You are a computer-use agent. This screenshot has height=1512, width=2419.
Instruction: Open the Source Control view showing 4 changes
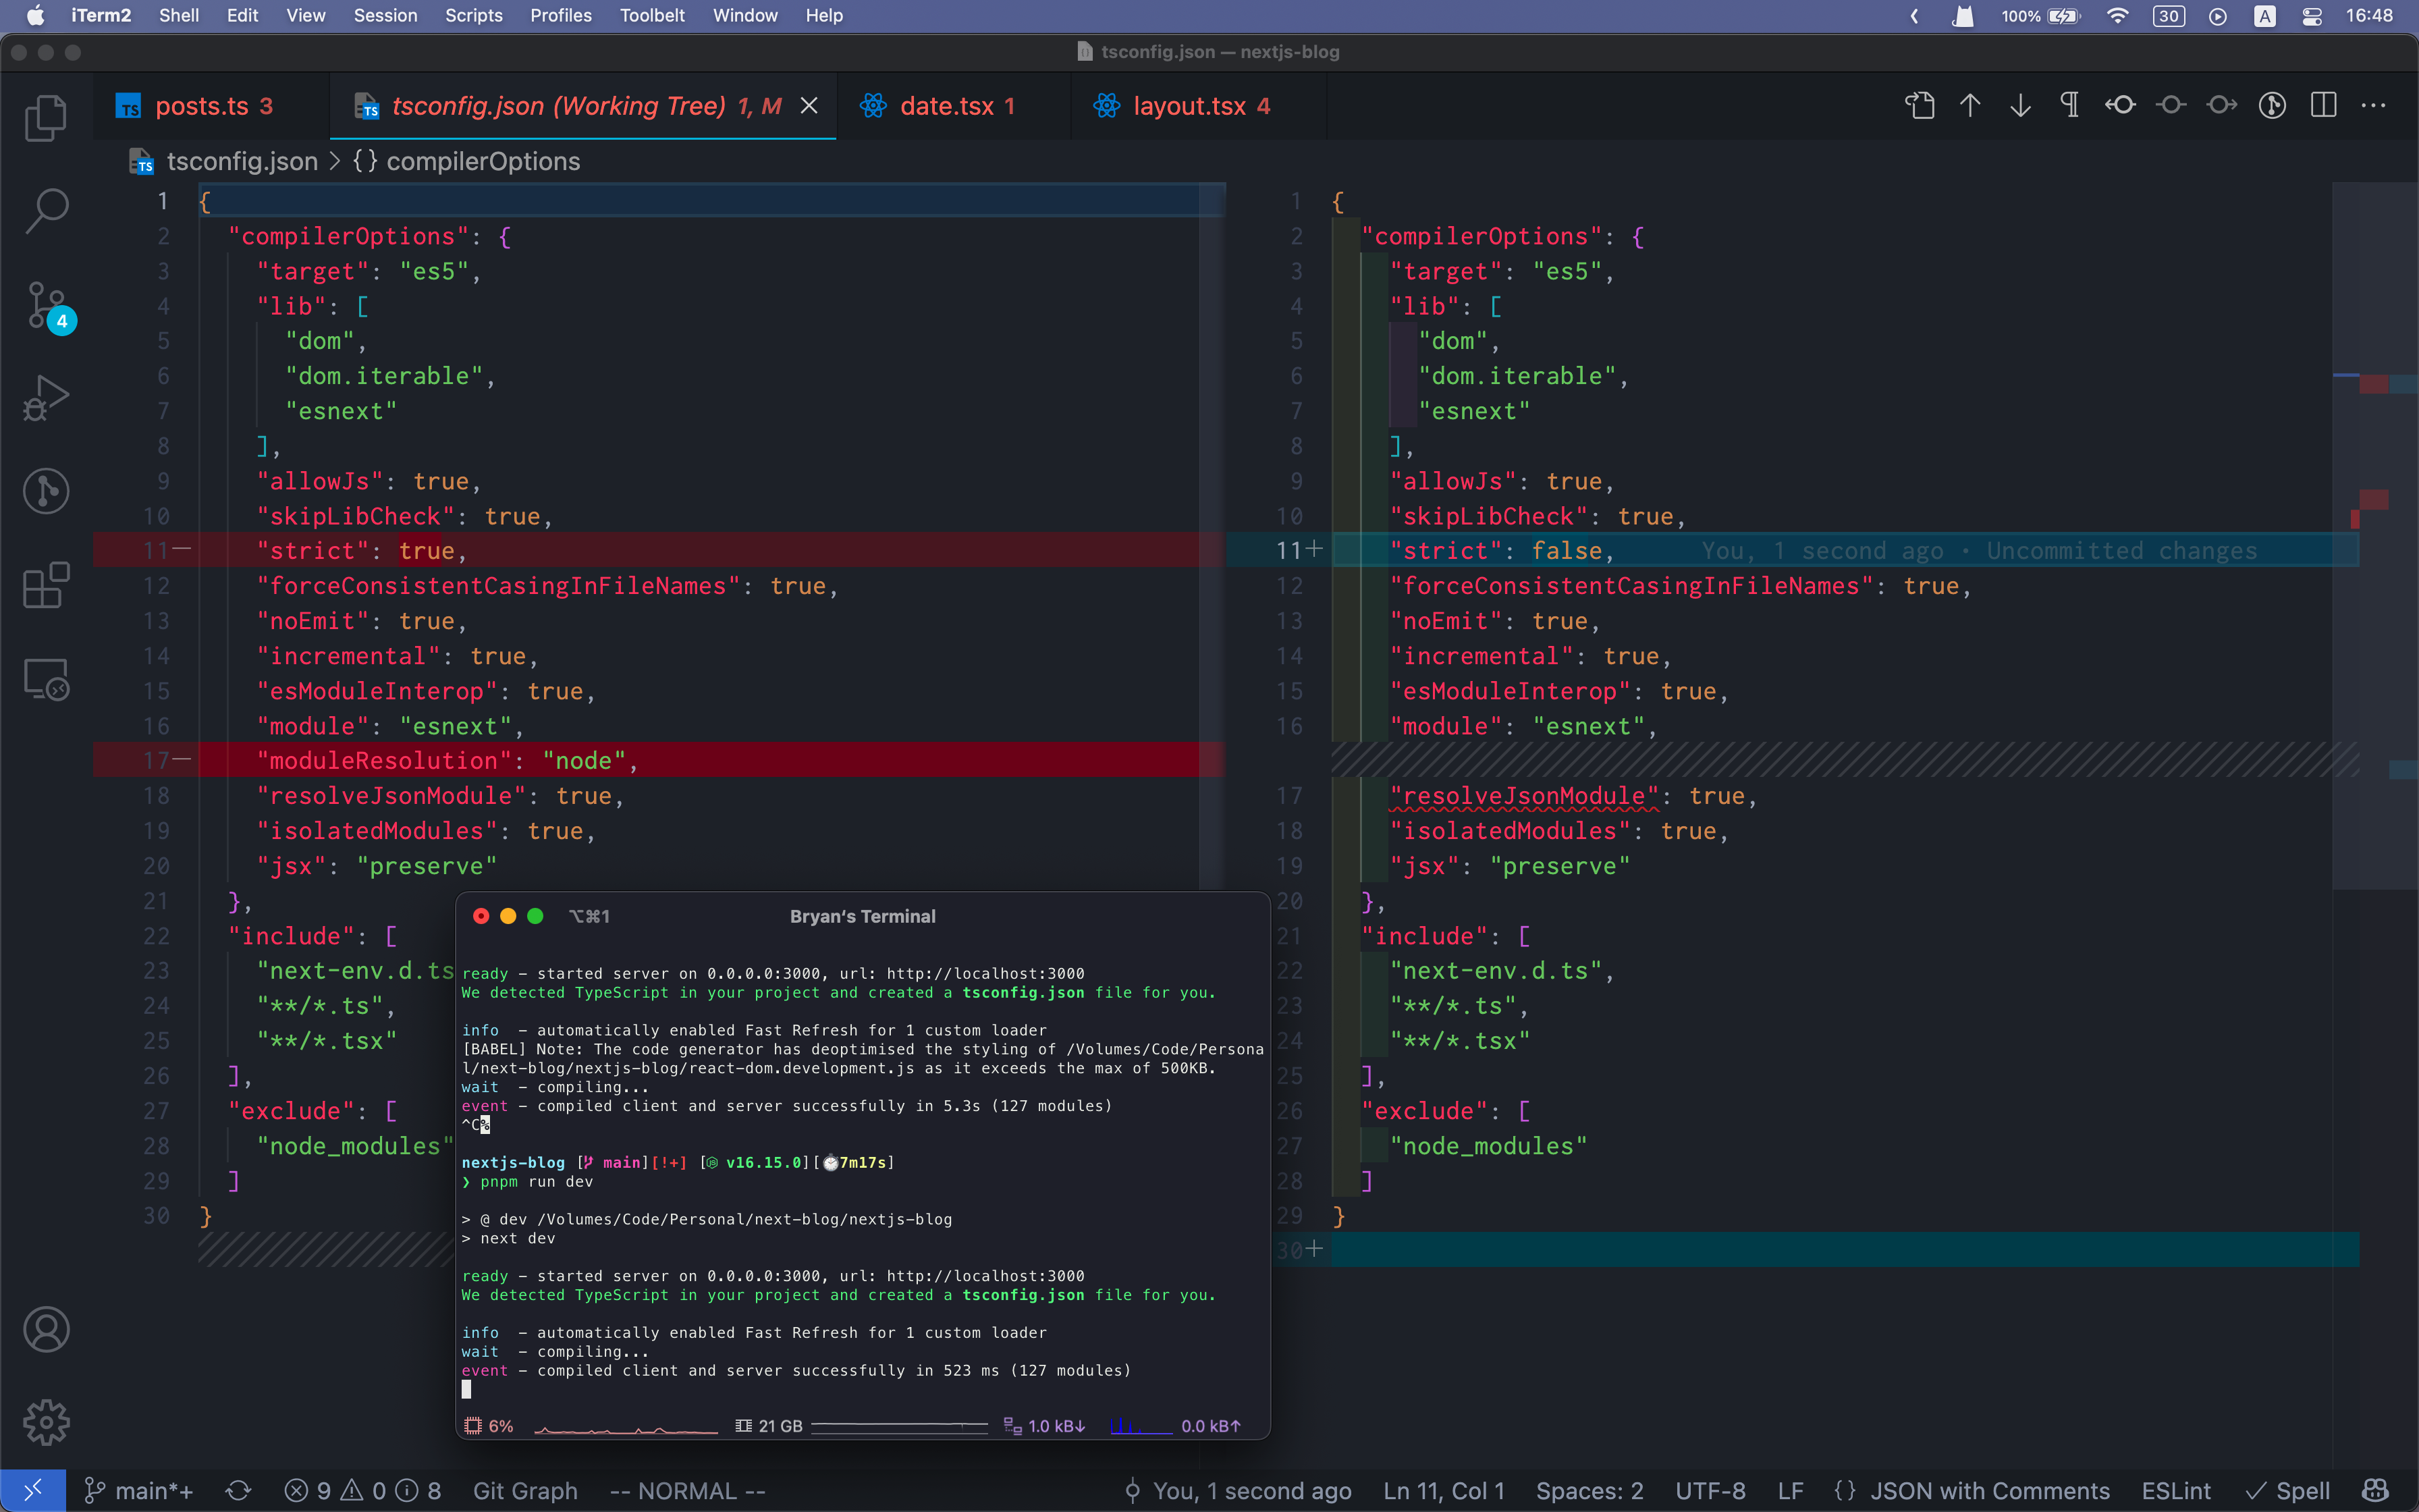click(45, 305)
